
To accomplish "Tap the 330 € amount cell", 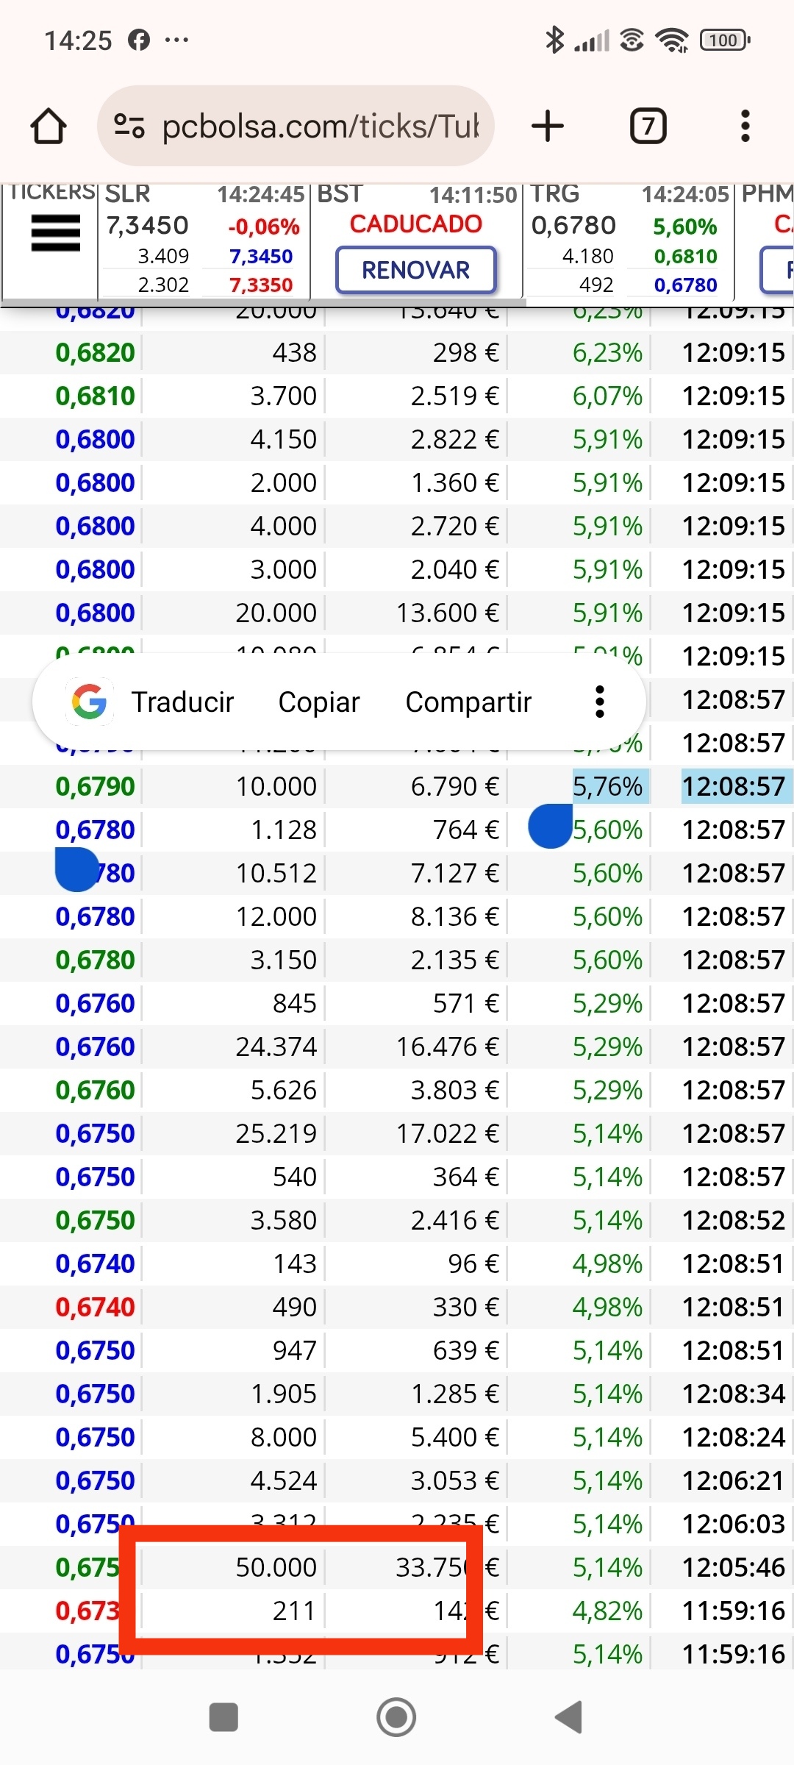I will tap(465, 1307).
